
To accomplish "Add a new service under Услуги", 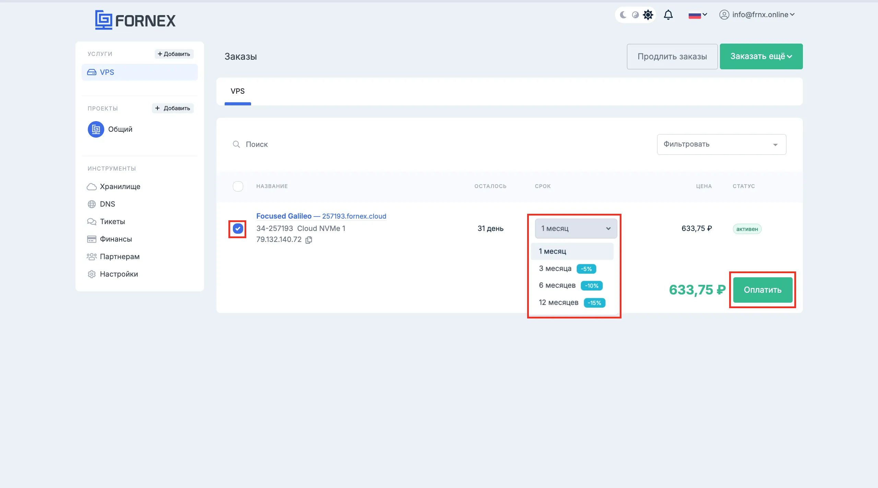I will tap(174, 54).
